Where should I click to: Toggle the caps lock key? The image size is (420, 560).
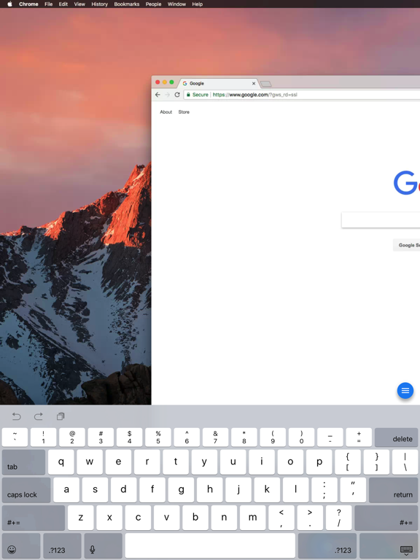click(26, 490)
